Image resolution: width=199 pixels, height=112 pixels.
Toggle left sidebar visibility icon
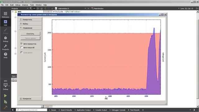(13, 110)
